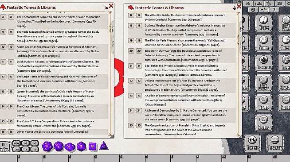Toggle the ADV advantage button
290x162 pixels.
point(16,143)
